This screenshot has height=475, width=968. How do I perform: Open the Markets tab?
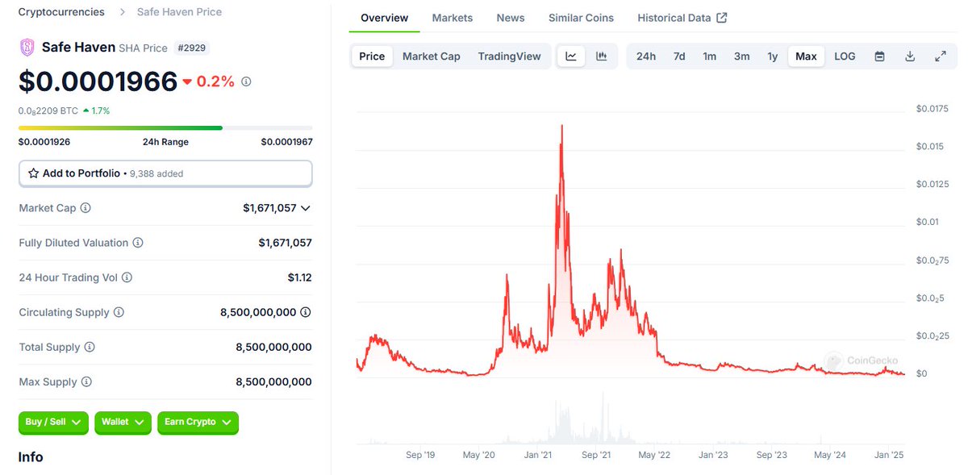(453, 18)
